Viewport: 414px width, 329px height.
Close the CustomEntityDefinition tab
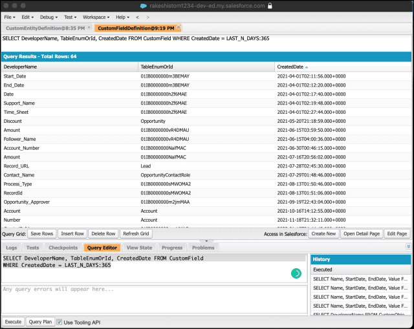(x=89, y=28)
